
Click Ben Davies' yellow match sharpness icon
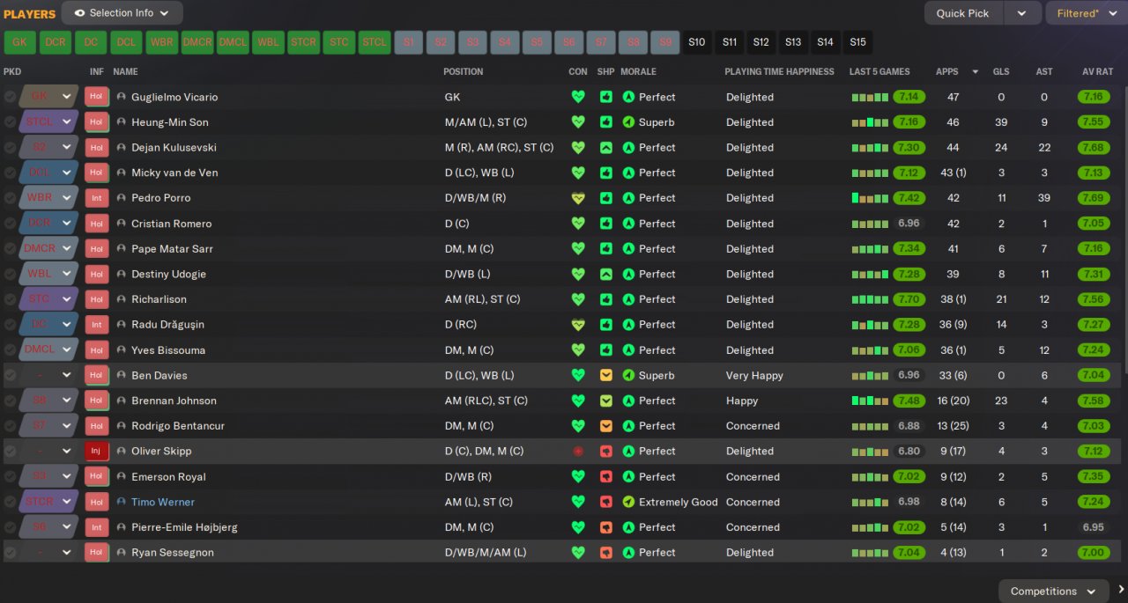point(605,376)
